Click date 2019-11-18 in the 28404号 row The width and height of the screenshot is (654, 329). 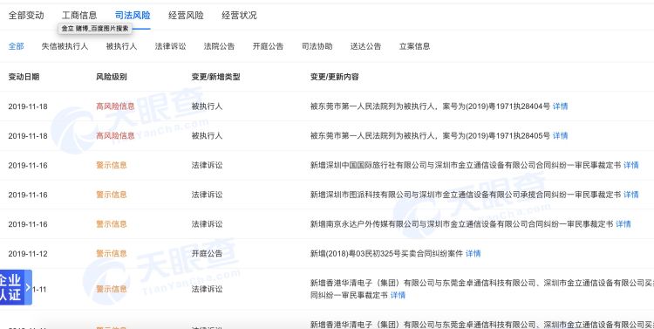click(28, 106)
